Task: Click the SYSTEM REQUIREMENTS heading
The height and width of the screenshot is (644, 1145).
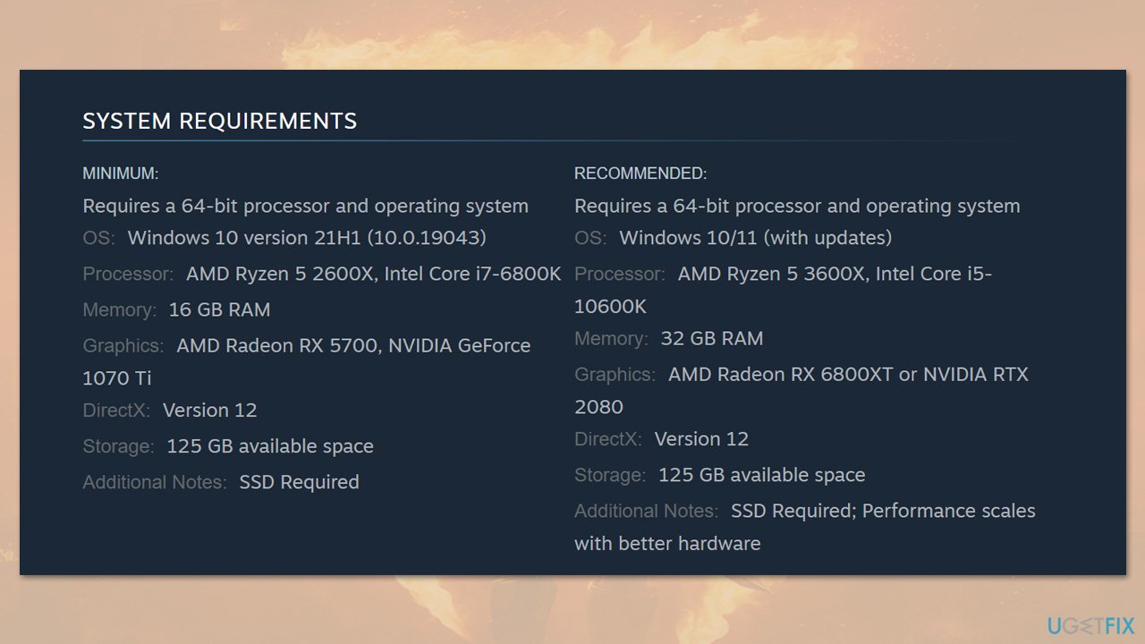Action: tap(220, 122)
